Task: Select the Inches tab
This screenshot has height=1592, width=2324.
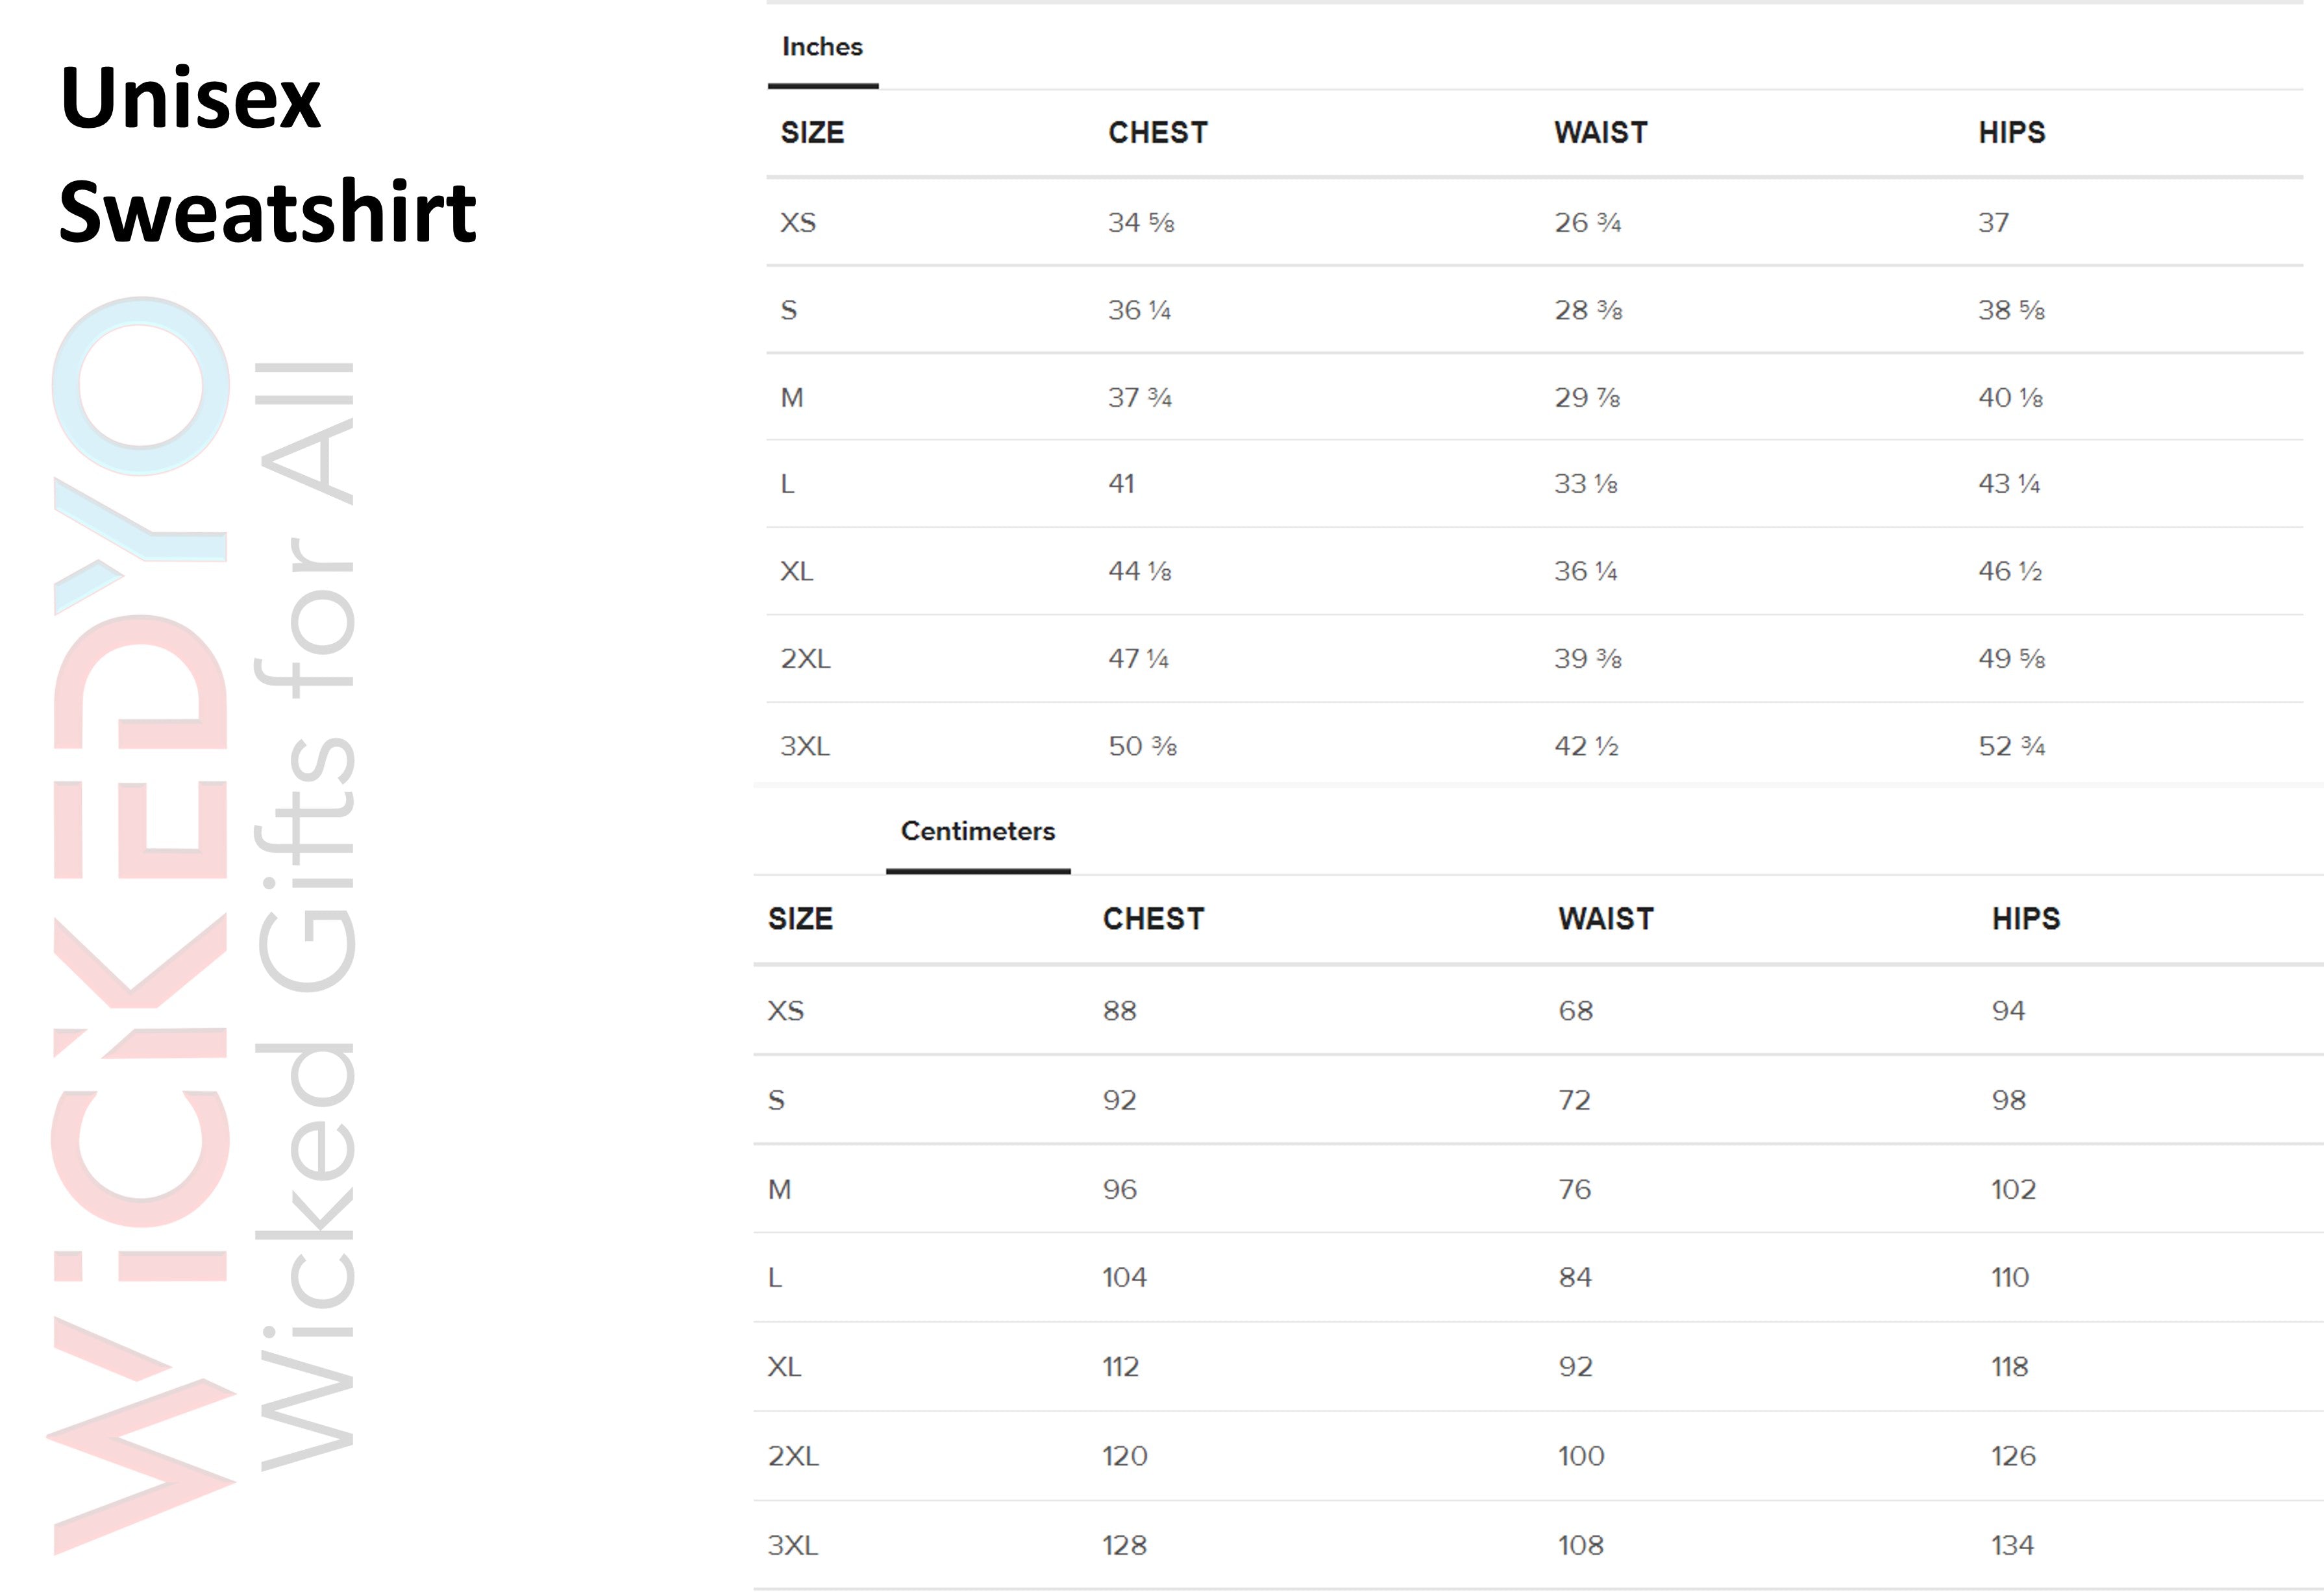Action: pyautogui.click(x=822, y=47)
